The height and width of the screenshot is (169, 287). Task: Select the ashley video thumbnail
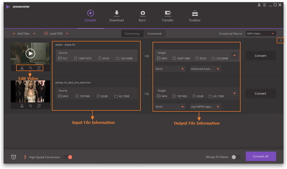pos(30,91)
